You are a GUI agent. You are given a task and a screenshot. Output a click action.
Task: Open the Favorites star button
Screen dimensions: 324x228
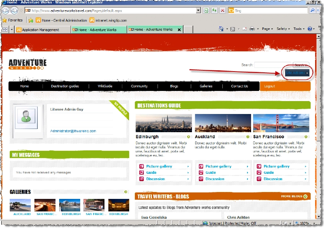(x=13, y=20)
